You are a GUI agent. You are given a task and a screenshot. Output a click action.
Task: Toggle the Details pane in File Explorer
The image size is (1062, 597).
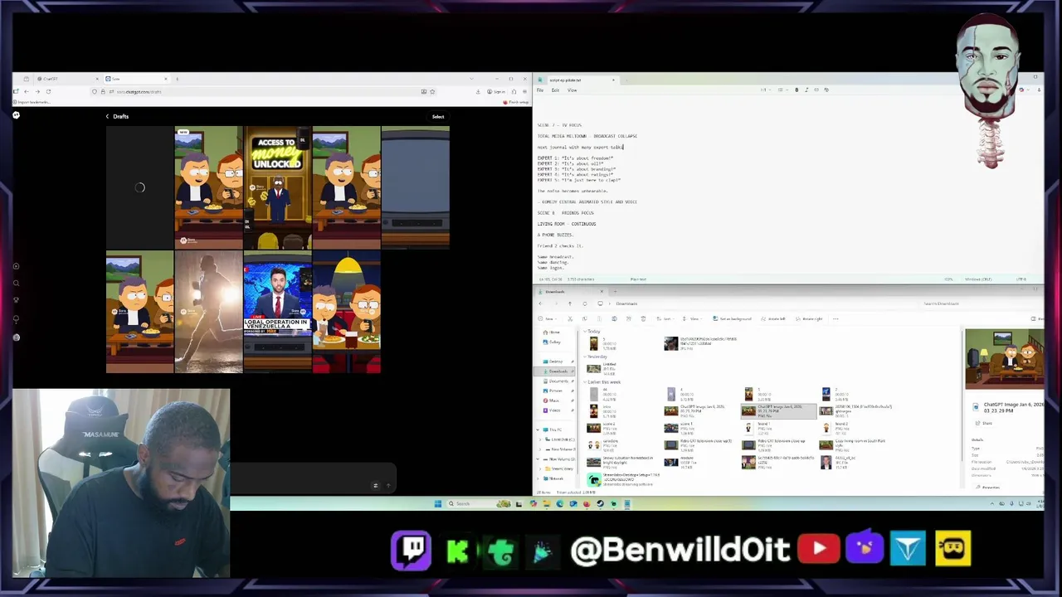coord(1036,318)
